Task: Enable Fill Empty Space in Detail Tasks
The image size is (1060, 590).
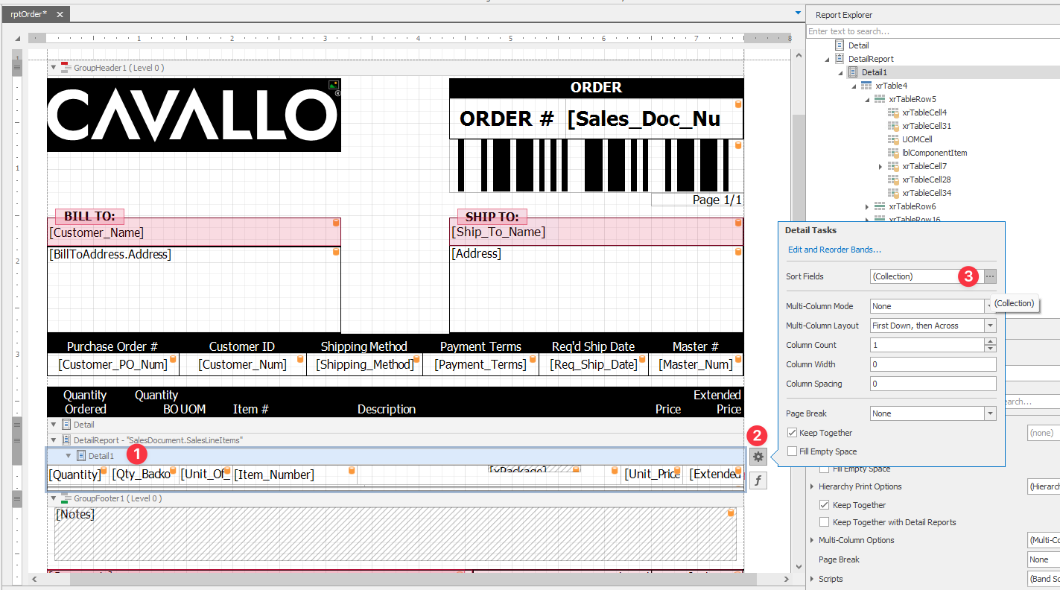Action: point(792,451)
